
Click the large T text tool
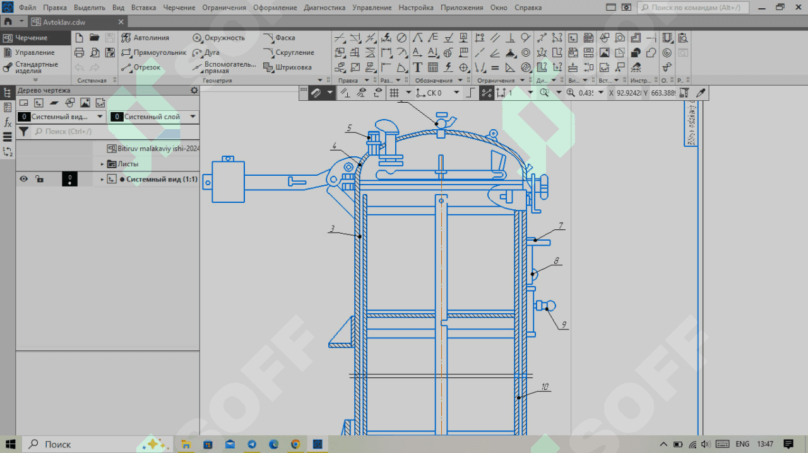417,67
